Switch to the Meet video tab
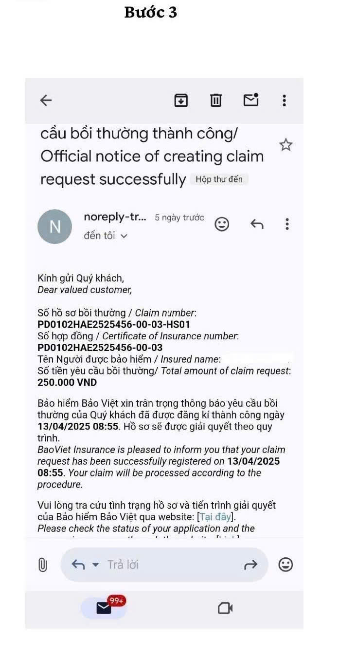Viewport: 357px width, 649px height. tap(225, 608)
